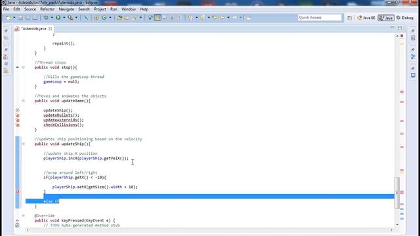Image resolution: width=420 pixels, height=236 pixels.
Task: Open the Refactor menu
Action: (x=47, y=9)
